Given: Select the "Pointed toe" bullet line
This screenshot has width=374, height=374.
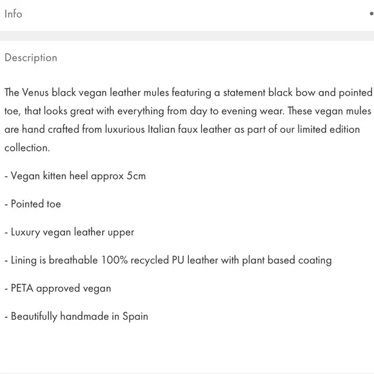Looking at the screenshot, I should [33, 204].
